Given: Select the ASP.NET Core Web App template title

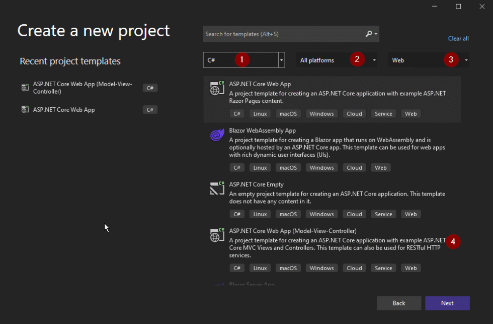Looking at the screenshot, I should pos(260,84).
